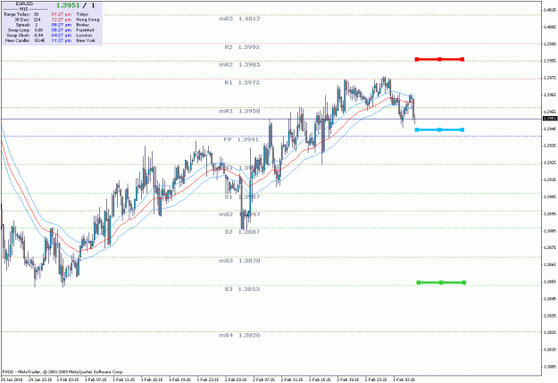Click the R1 1.3975 resistance label
558x383 pixels.
pyautogui.click(x=242, y=82)
